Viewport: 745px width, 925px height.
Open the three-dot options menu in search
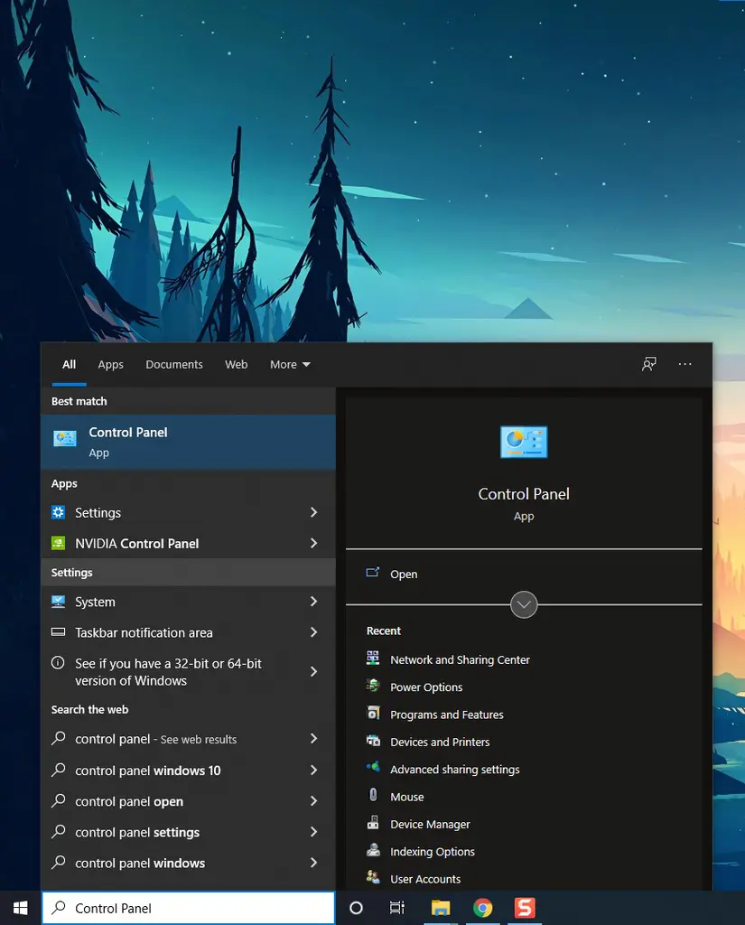[x=684, y=364]
